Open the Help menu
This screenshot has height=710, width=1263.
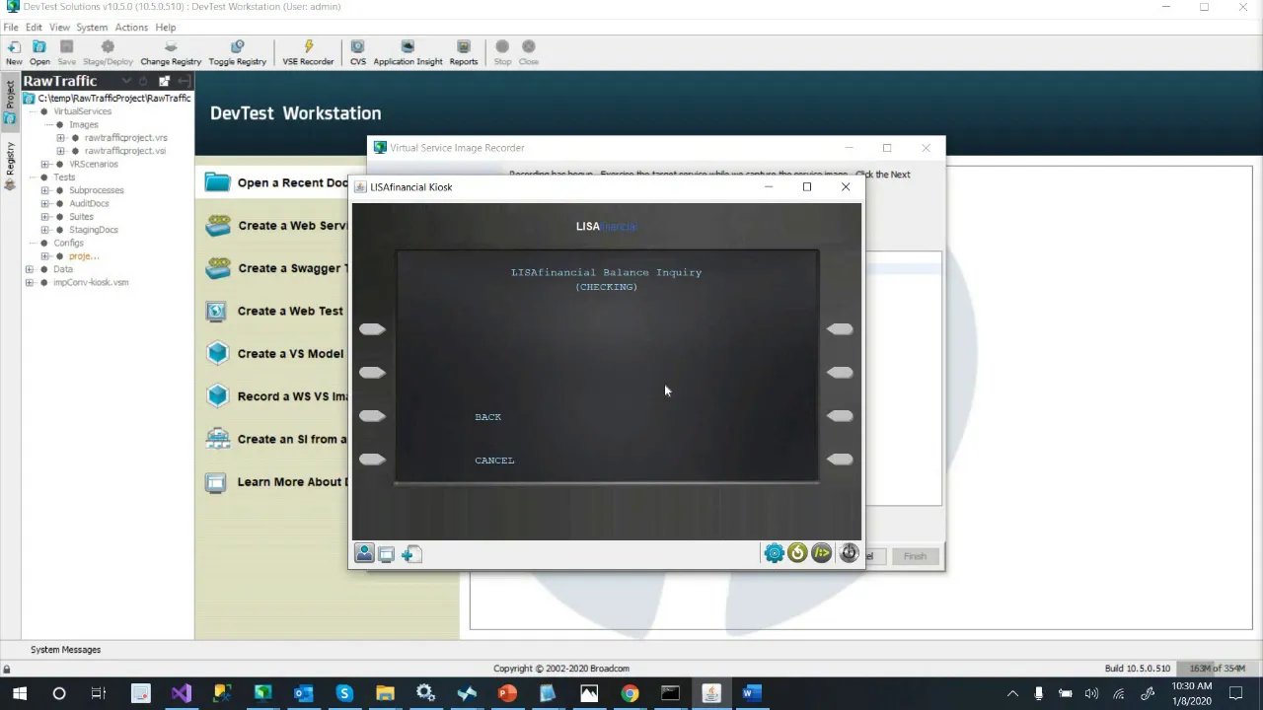coord(166,28)
